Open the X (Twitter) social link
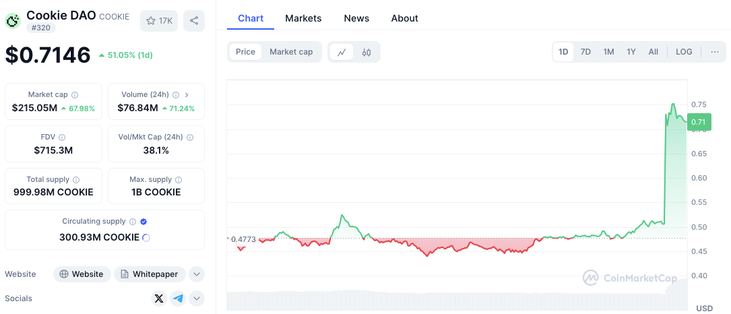 pyautogui.click(x=159, y=299)
